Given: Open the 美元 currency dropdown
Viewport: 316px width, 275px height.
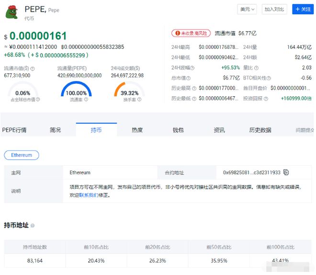Looking at the screenshot, I should pos(247,9).
